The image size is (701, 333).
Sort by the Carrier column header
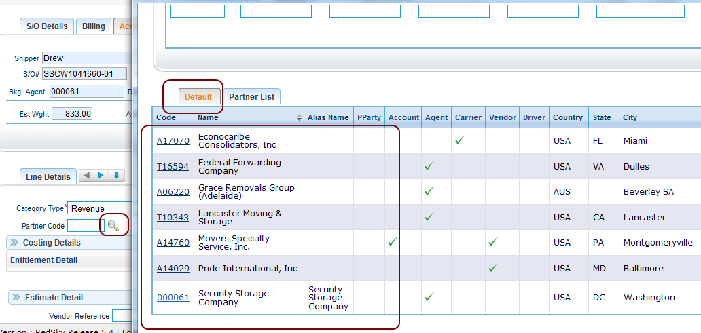468,117
